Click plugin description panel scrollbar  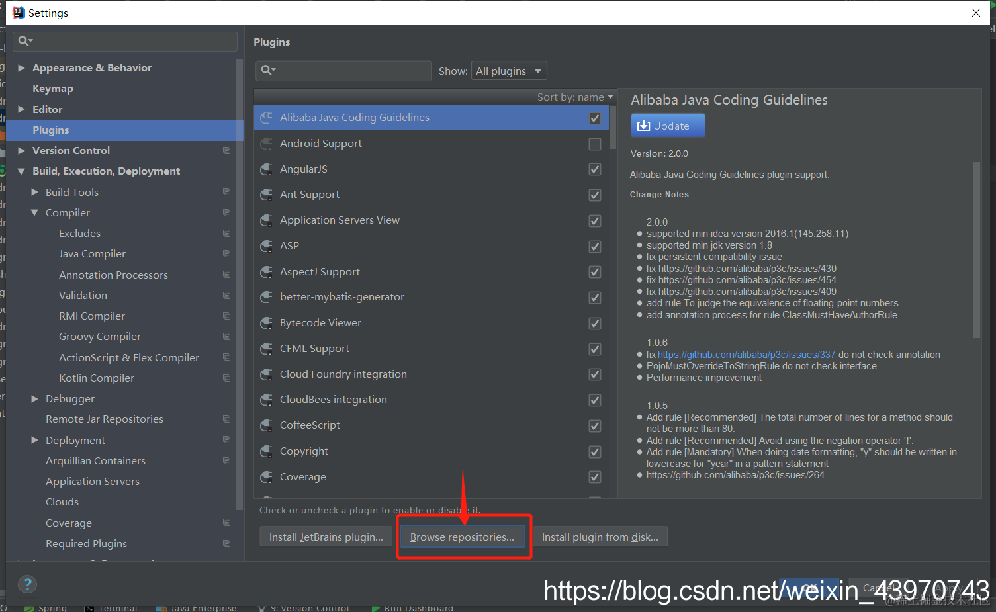point(977,249)
